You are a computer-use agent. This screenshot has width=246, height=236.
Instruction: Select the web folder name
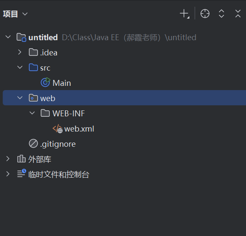pos(48,99)
